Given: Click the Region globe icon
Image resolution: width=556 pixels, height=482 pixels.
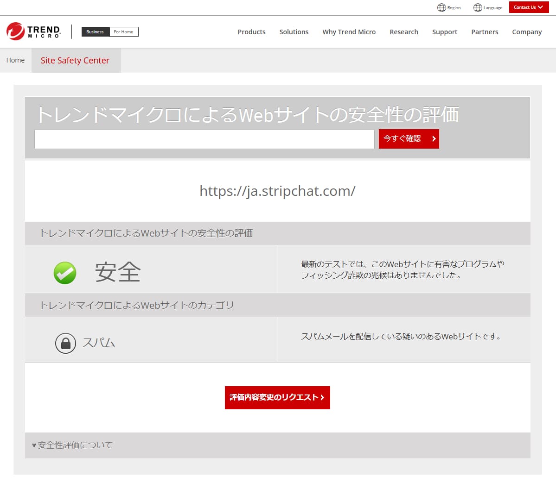Looking at the screenshot, I should (441, 7).
